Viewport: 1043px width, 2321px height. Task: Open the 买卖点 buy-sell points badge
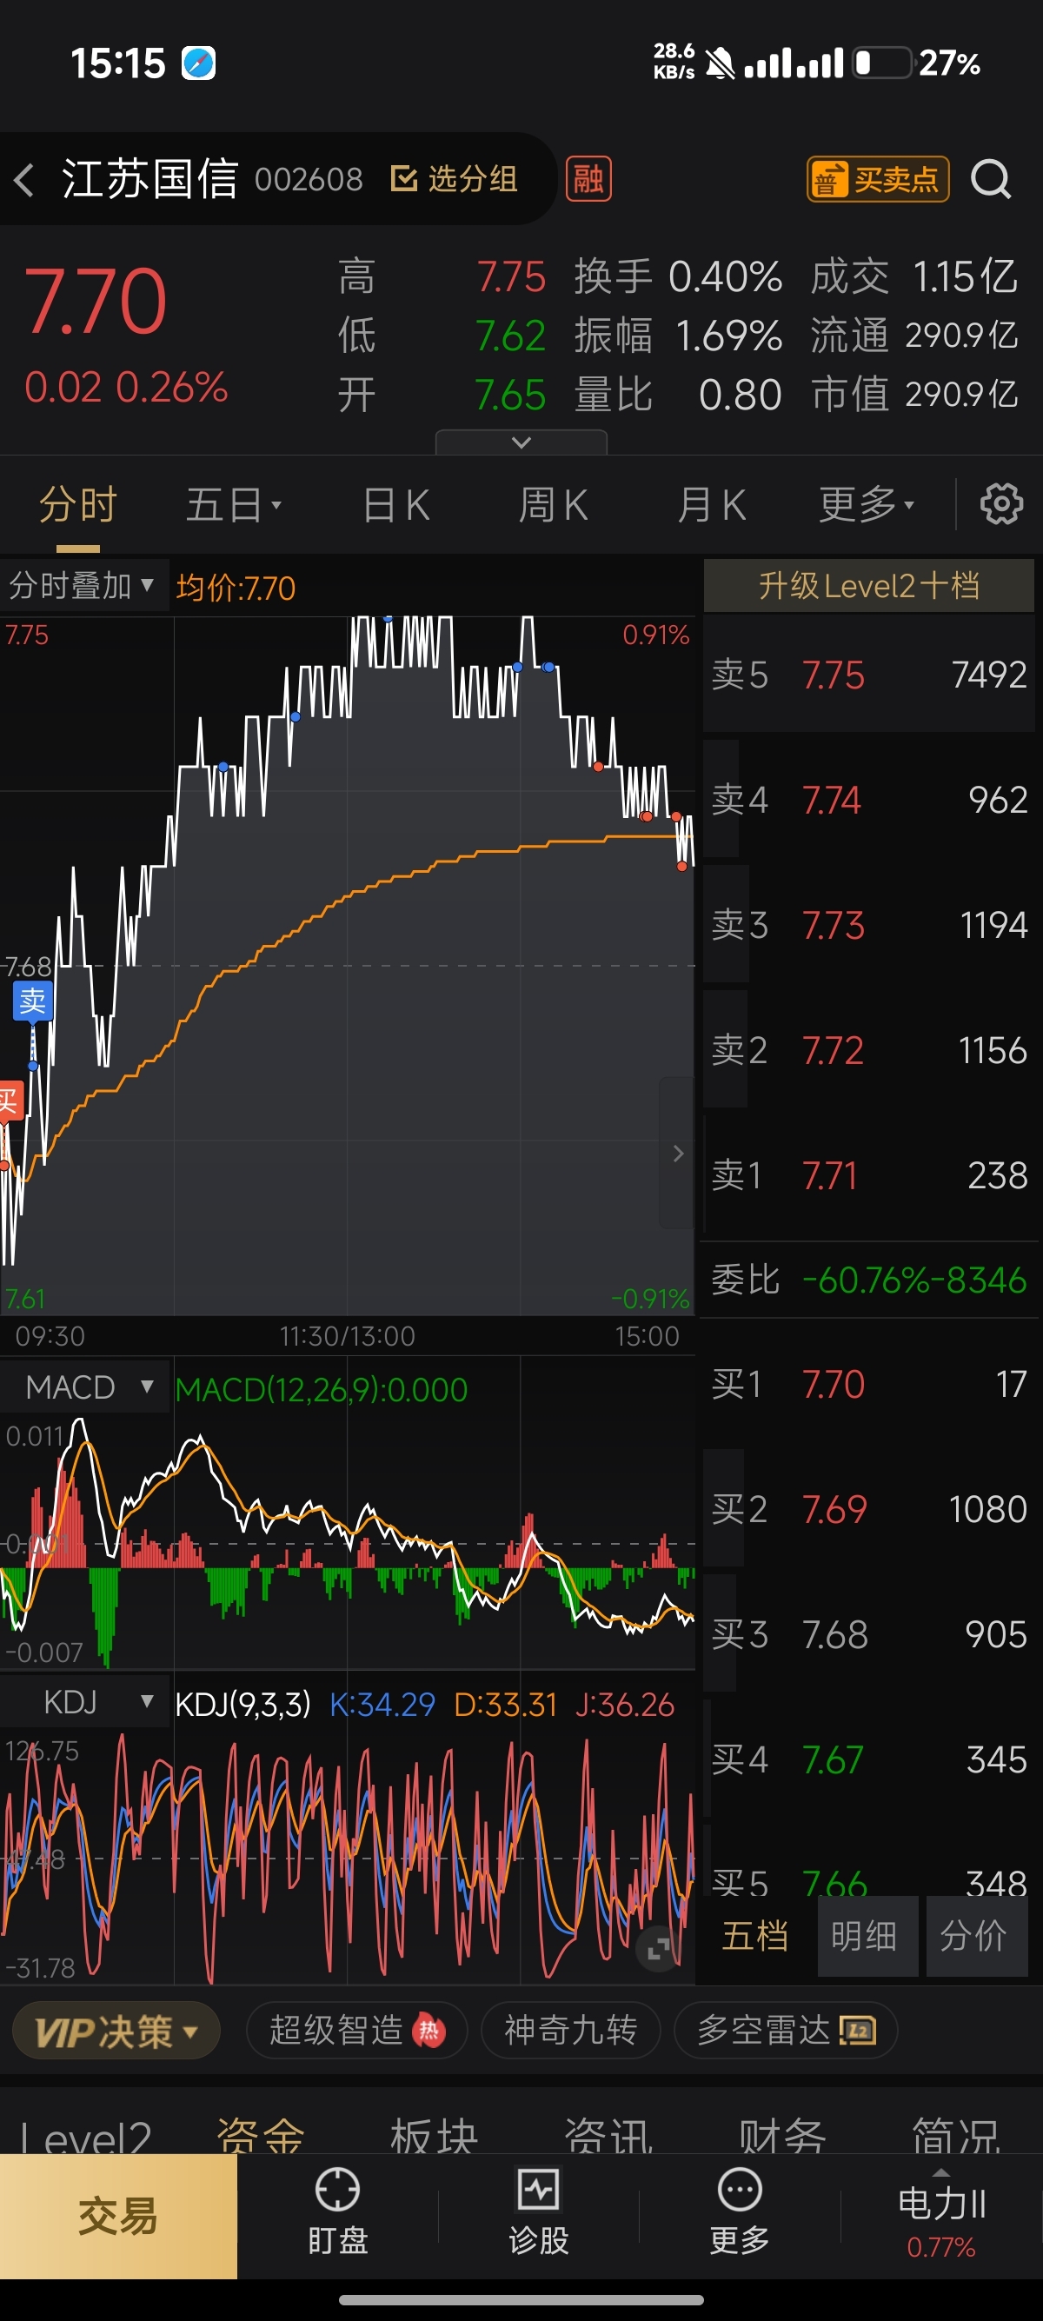(x=877, y=178)
